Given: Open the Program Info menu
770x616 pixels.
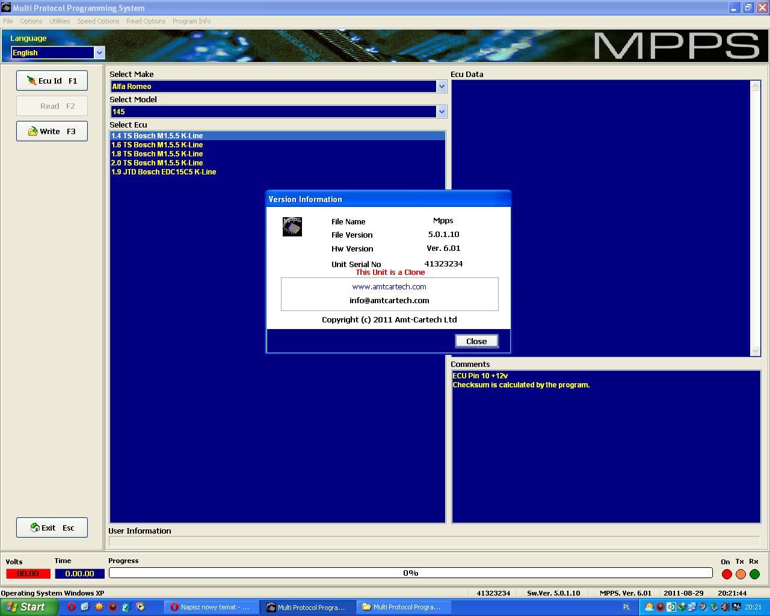Looking at the screenshot, I should pos(192,21).
